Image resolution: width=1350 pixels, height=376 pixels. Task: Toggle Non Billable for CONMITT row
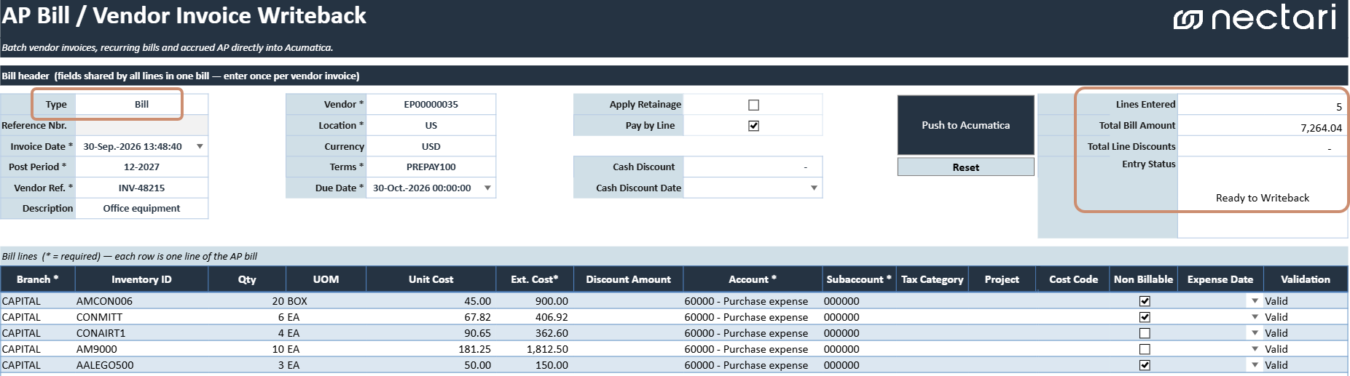click(1145, 317)
